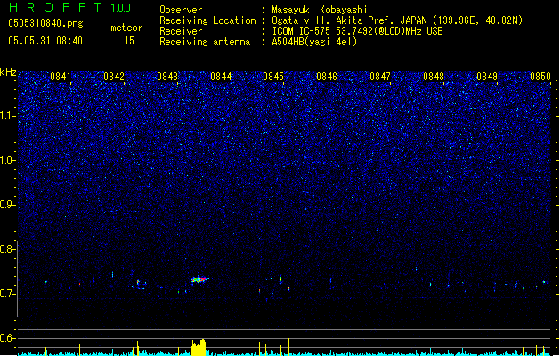560x356 pixels.
Task: Click the HROFFT 1.0.0 title text
Action: (x=69, y=7)
